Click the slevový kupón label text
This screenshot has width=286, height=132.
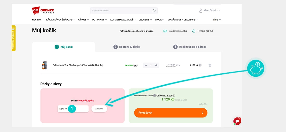coord(86,101)
